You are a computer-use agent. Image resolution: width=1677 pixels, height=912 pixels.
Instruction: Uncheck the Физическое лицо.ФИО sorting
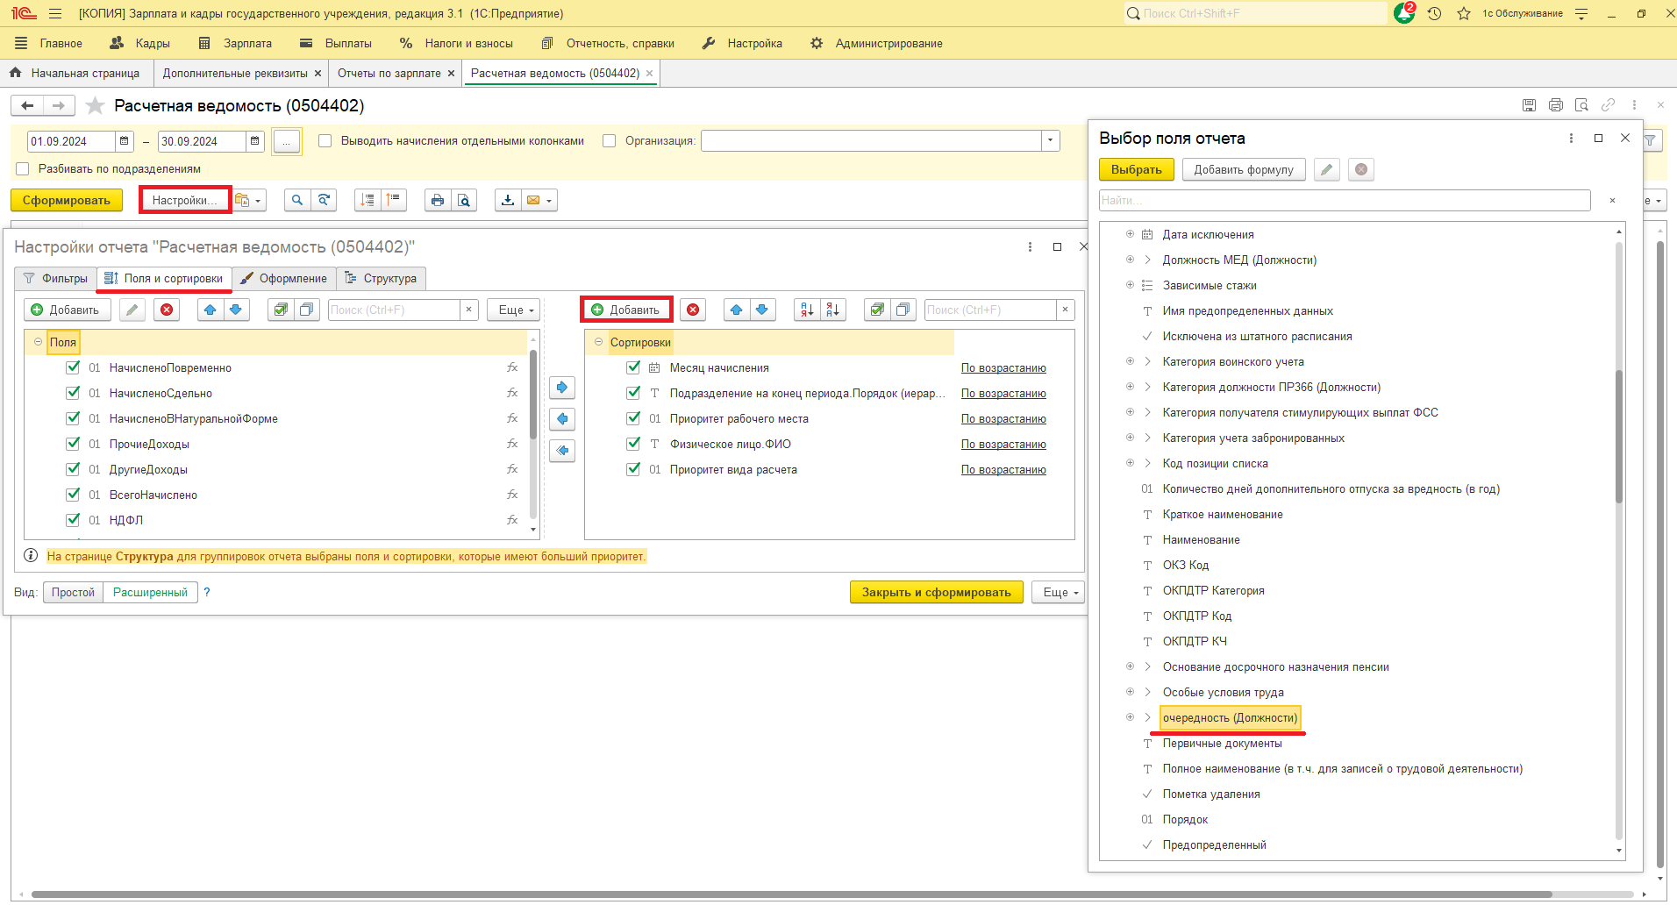pos(633,445)
